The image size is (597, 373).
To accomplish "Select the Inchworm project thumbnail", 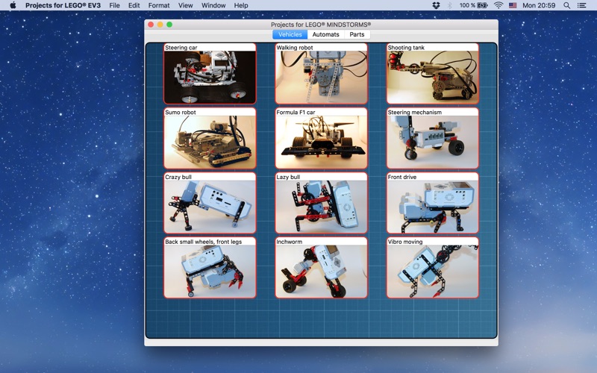I will point(322,268).
